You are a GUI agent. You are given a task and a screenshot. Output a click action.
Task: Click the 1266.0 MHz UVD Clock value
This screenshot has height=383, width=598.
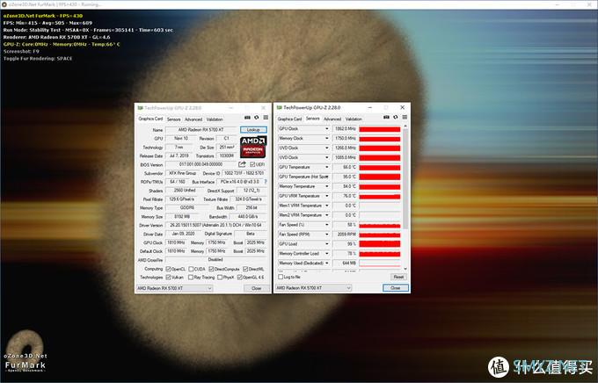click(x=345, y=148)
